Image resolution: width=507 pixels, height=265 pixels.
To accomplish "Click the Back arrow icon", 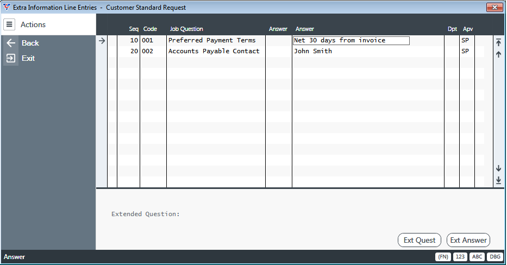I will 11,43.
